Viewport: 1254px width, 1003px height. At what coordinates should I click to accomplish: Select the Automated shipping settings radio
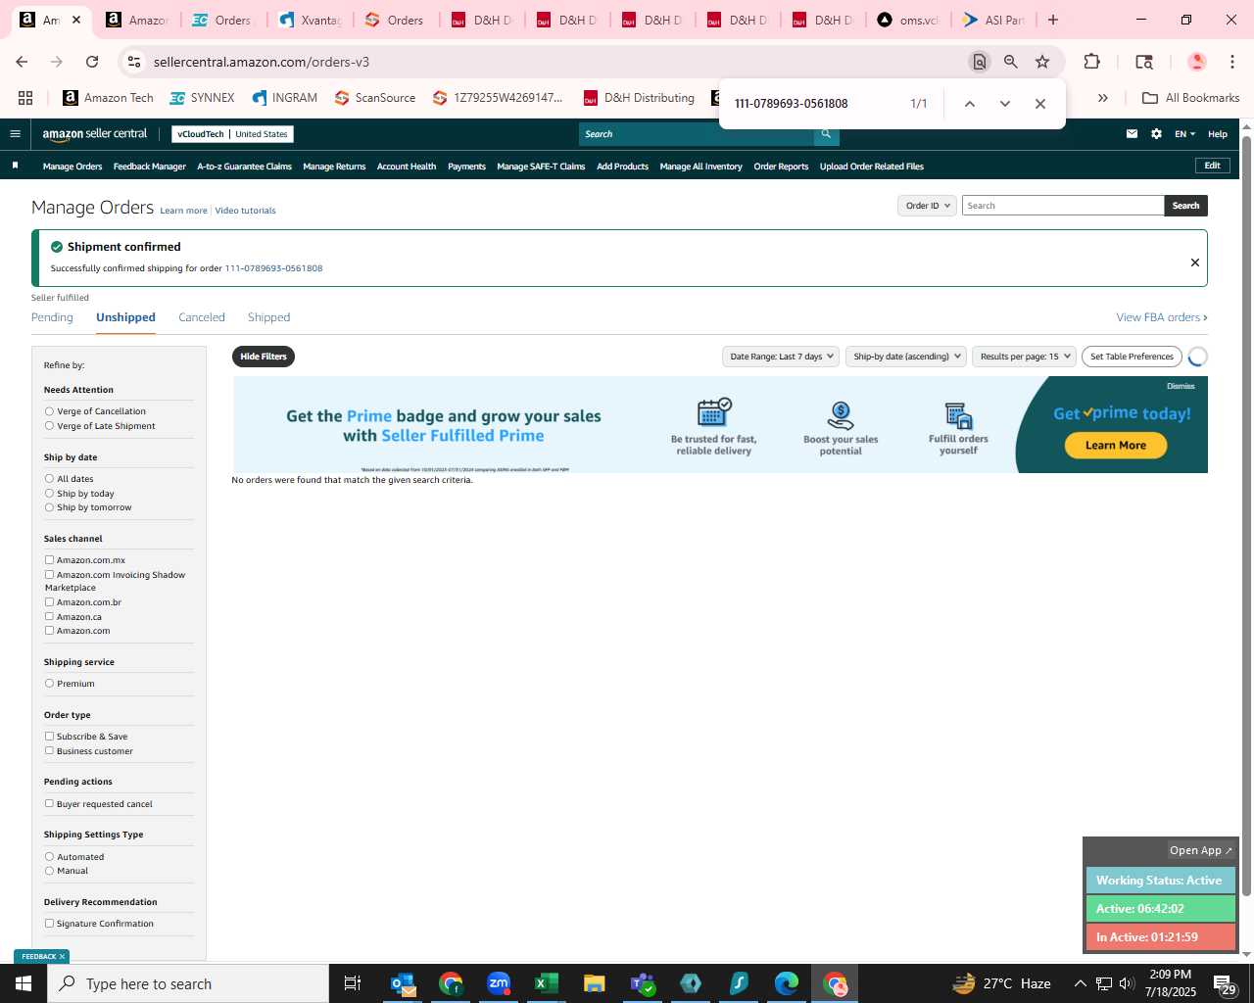(49, 857)
